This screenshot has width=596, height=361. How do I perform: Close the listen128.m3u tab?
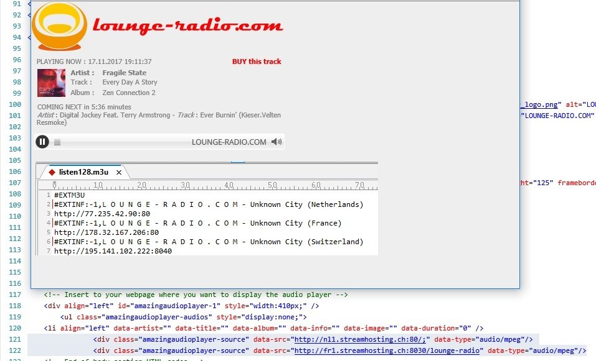pos(119,172)
